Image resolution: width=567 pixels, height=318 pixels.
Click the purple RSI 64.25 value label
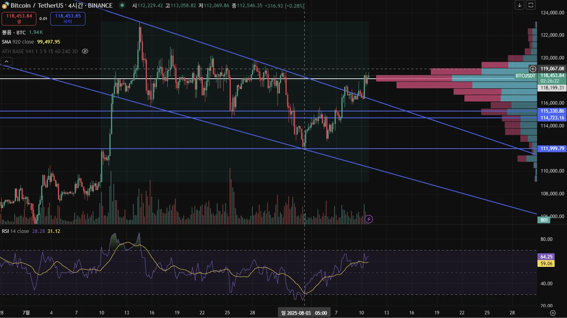[546, 256]
